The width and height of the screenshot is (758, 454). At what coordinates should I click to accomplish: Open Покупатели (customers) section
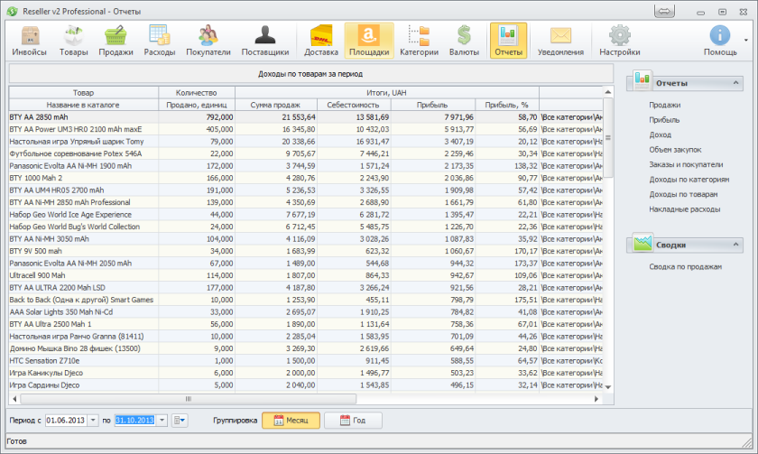tap(208, 41)
